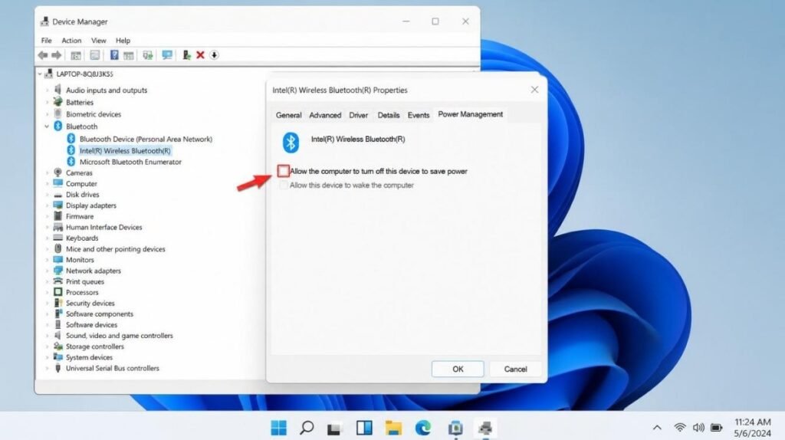
Task: Open Microsoft Edge from the taskbar
Action: 423,428
